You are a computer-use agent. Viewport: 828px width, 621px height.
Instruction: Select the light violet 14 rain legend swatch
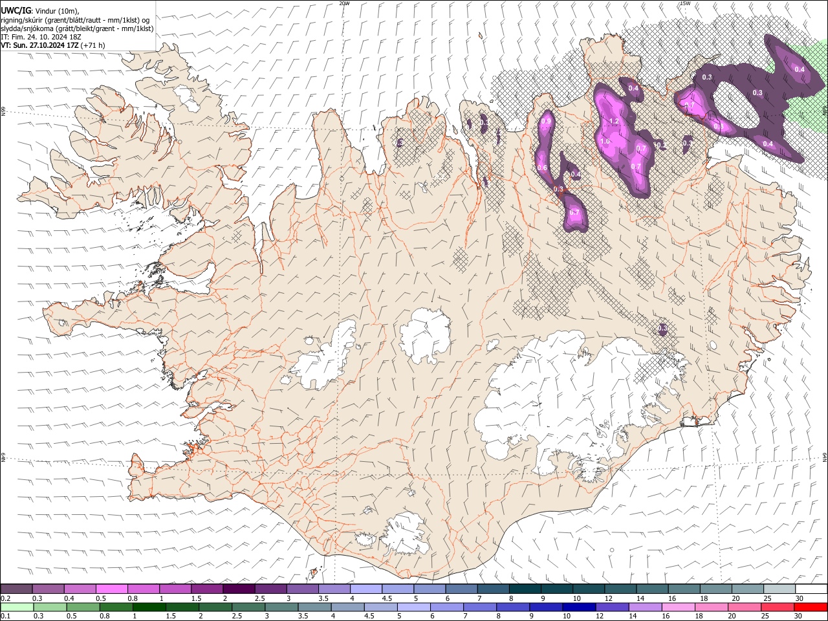click(644, 607)
